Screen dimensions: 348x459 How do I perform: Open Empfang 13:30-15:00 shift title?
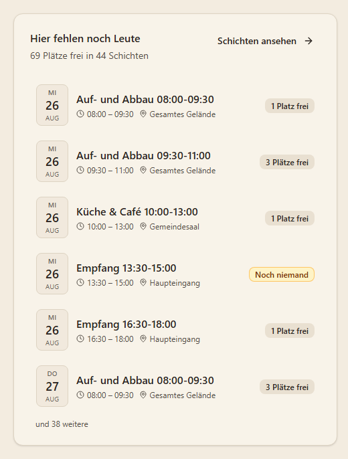(x=126, y=268)
